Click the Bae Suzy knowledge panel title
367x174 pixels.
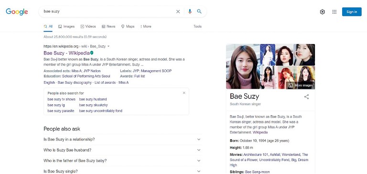244,96
